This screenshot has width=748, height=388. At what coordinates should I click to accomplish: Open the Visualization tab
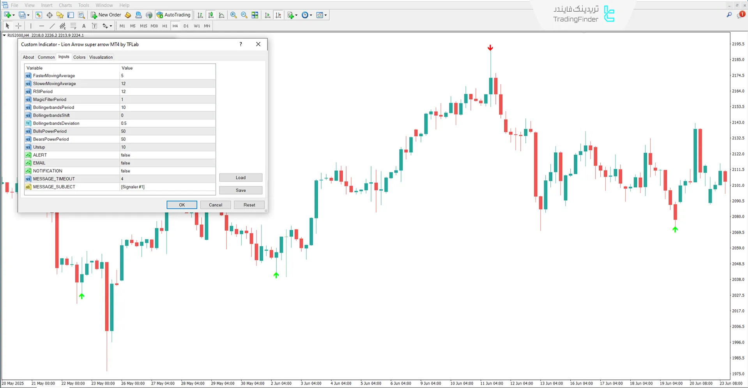[101, 57]
